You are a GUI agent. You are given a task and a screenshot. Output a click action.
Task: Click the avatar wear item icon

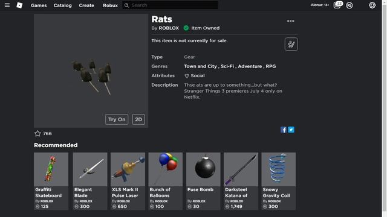point(291,44)
